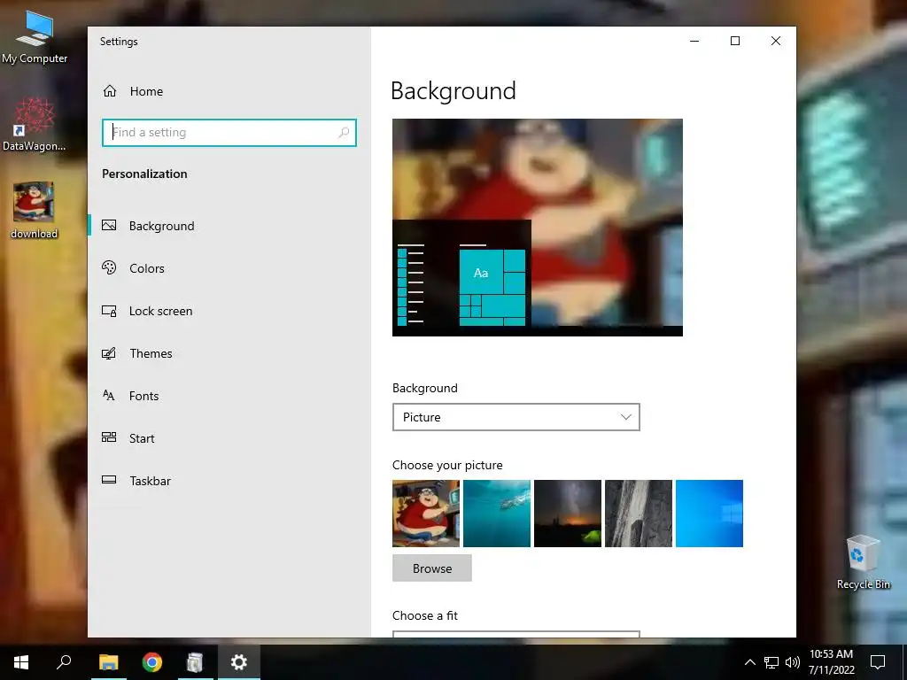
Task: Minimize the Settings window
Action: click(x=694, y=41)
